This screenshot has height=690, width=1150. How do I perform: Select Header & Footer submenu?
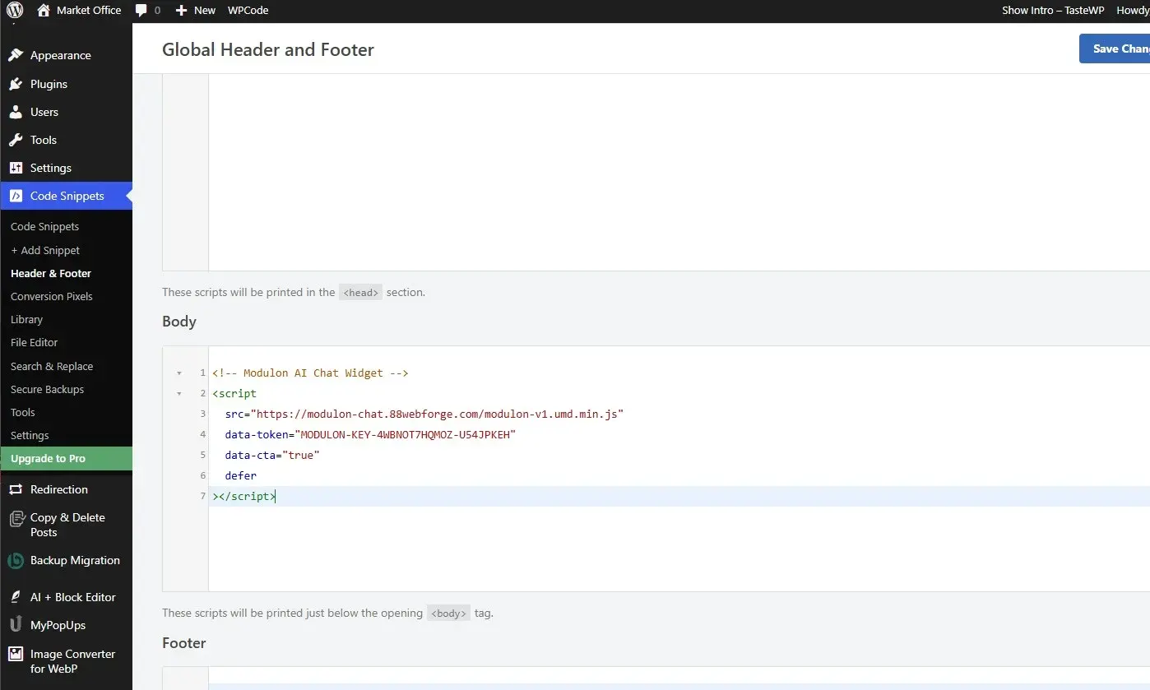(51, 273)
